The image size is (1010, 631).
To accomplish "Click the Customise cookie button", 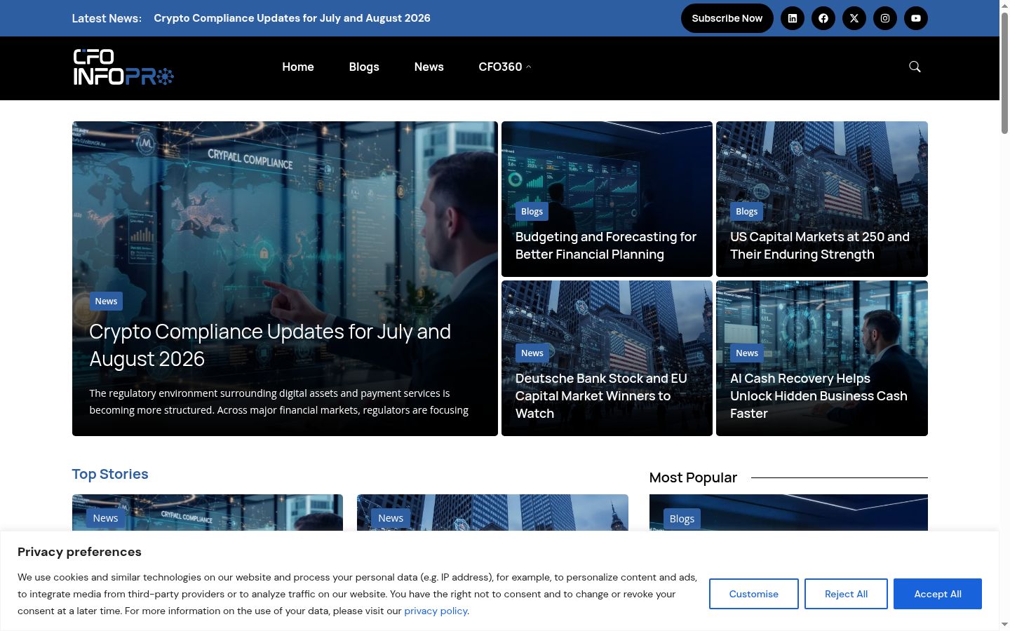I will tap(754, 594).
